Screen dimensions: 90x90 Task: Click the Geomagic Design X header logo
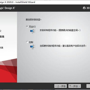7,8
